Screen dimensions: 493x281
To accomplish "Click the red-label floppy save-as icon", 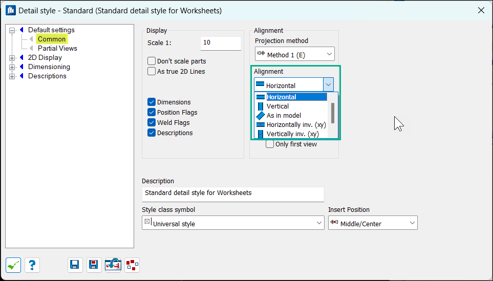I will pyautogui.click(x=94, y=265).
